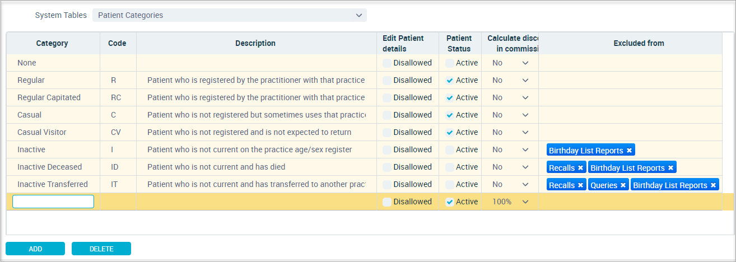Remove Recalls tag from Inactive Transferred row
Viewport: 736px width, 262px height.
(580, 185)
